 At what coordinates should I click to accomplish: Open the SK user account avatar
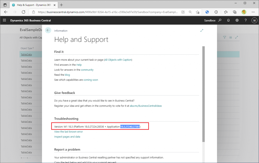254,20
